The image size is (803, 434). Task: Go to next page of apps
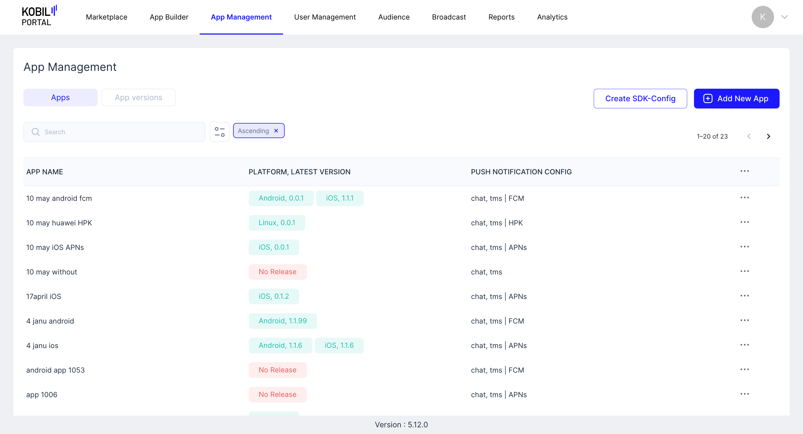click(x=768, y=136)
